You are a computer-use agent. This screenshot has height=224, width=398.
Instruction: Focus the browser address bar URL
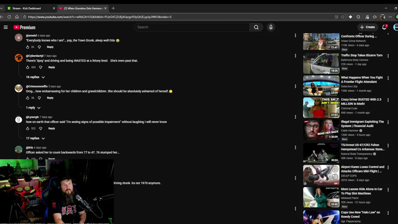tap(99, 17)
